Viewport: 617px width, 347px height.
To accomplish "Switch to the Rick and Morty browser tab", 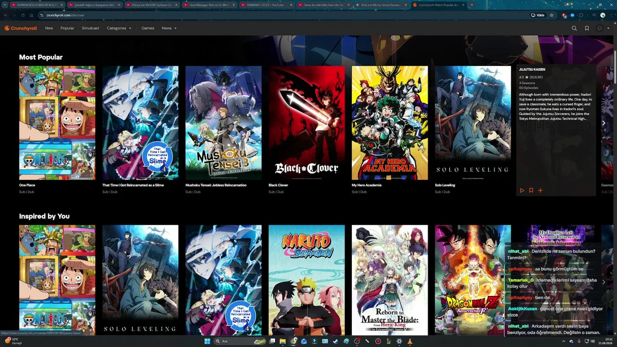I will pyautogui.click(x=381, y=5).
